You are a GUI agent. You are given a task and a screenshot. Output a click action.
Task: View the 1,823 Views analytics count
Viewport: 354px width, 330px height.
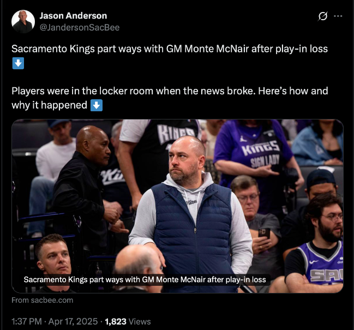(128, 321)
